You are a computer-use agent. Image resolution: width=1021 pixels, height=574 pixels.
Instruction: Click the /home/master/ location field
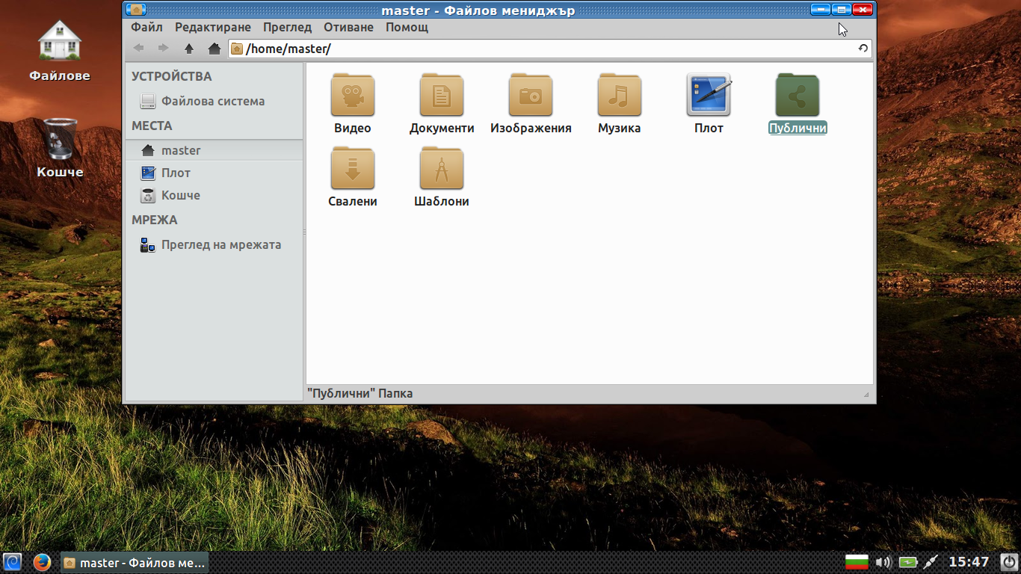pyautogui.click(x=550, y=49)
